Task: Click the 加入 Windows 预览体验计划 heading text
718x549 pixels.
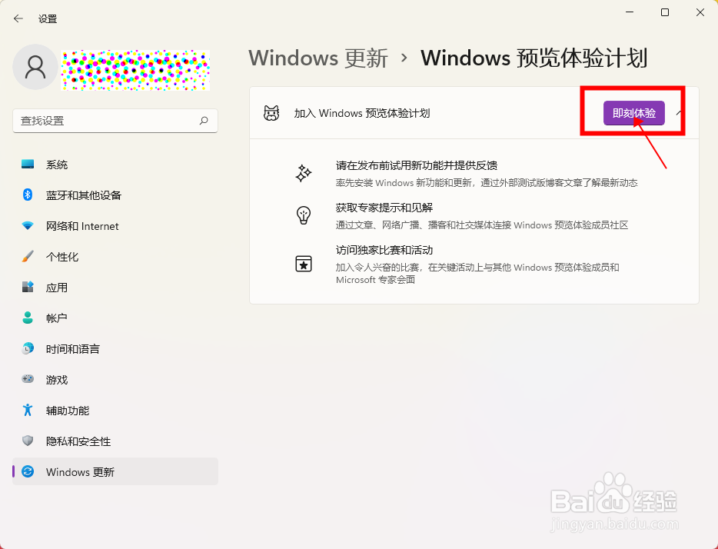Action: (362, 113)
